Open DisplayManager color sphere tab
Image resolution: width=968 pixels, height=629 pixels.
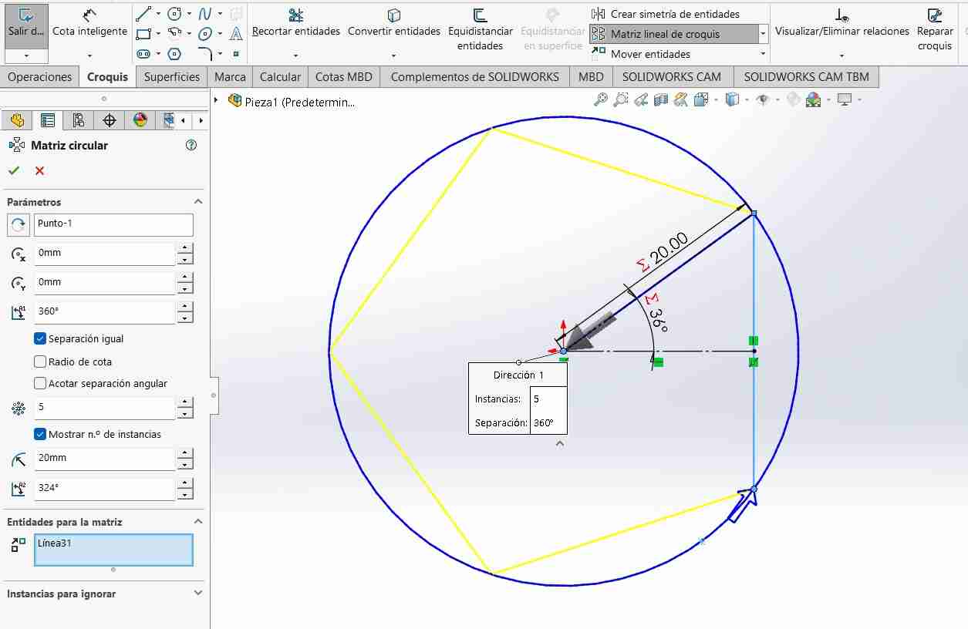pyautogui.click(x=140, y=120)
